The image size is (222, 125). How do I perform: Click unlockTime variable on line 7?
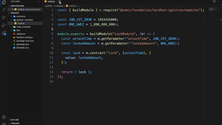tap(82, 39)
